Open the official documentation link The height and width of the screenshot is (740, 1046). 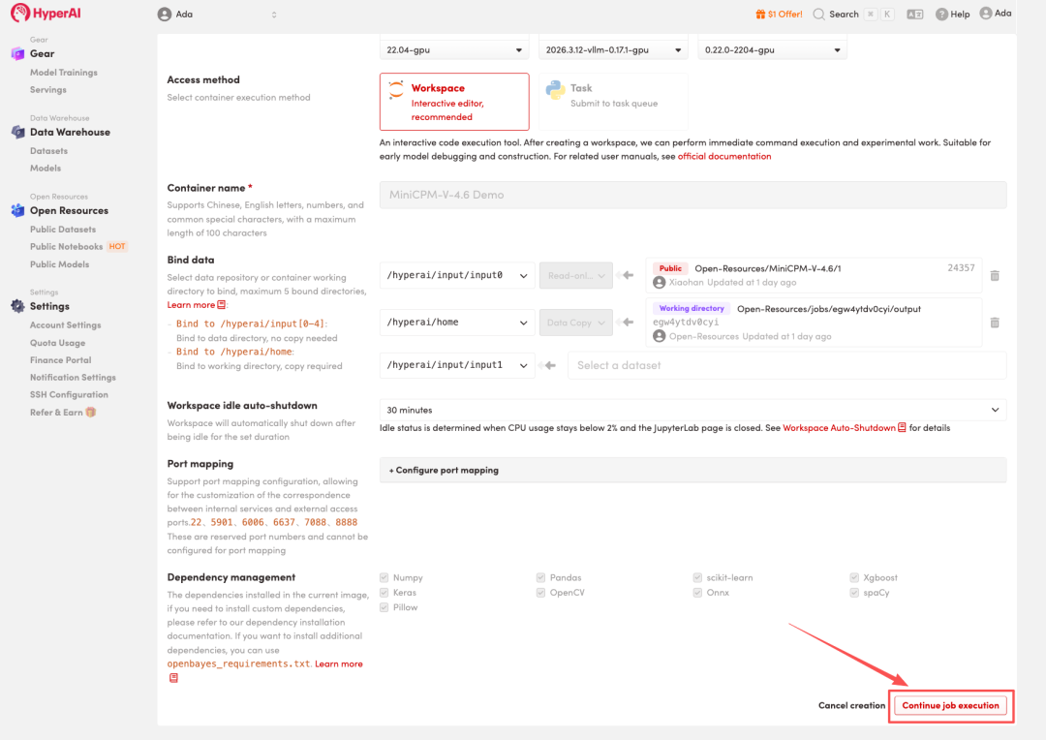(x=724, y=156)
